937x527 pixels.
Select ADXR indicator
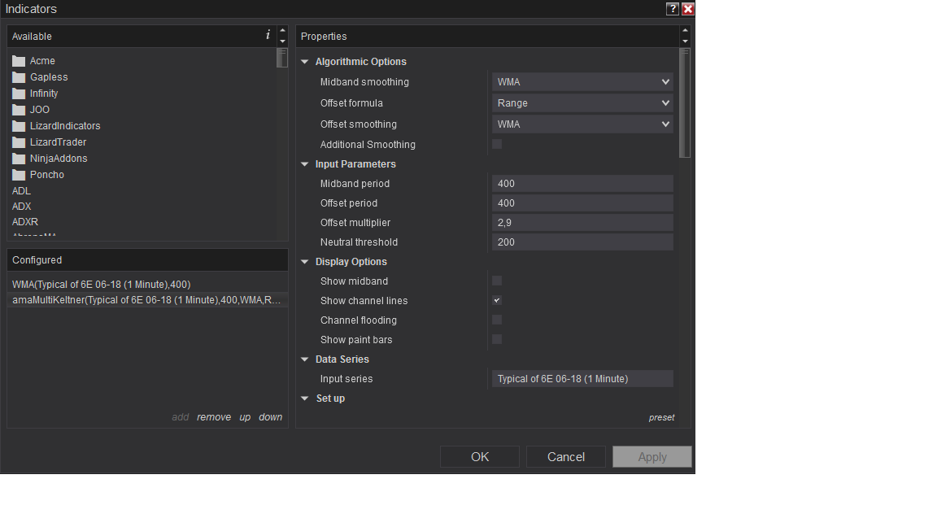point(25,222)
